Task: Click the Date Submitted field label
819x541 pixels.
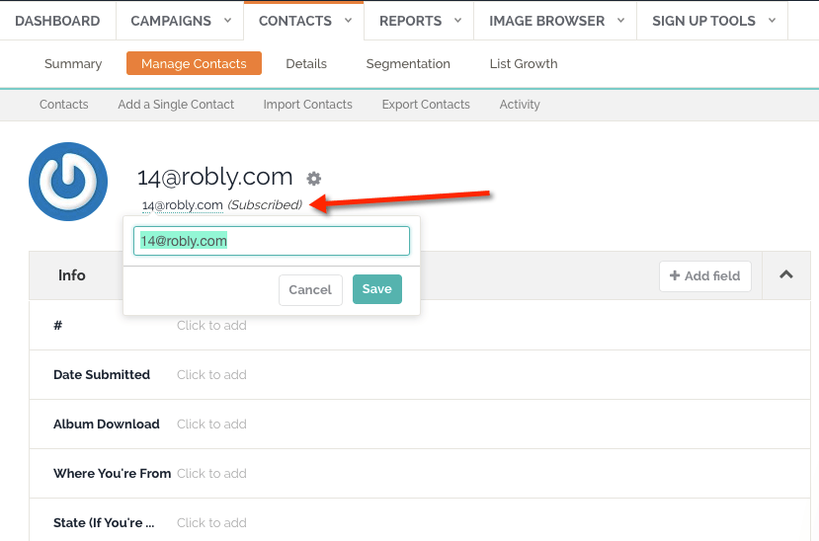Action: 102,374
